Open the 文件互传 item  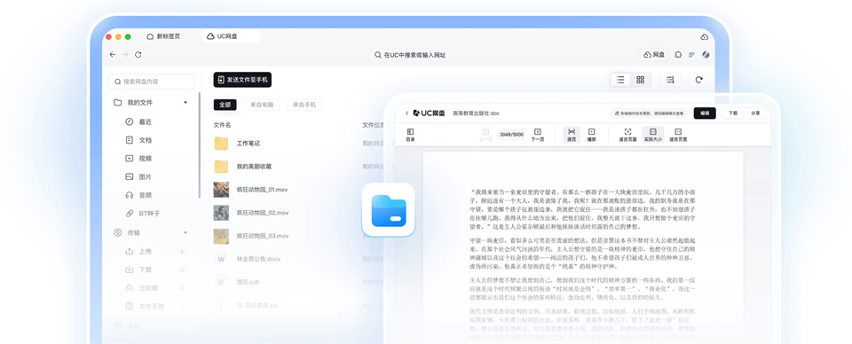[x=146, y=307]
